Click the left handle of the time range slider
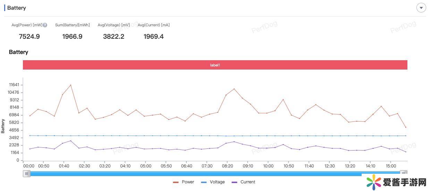431x191 pixels. pyautogui.click(x=27, y=174)
